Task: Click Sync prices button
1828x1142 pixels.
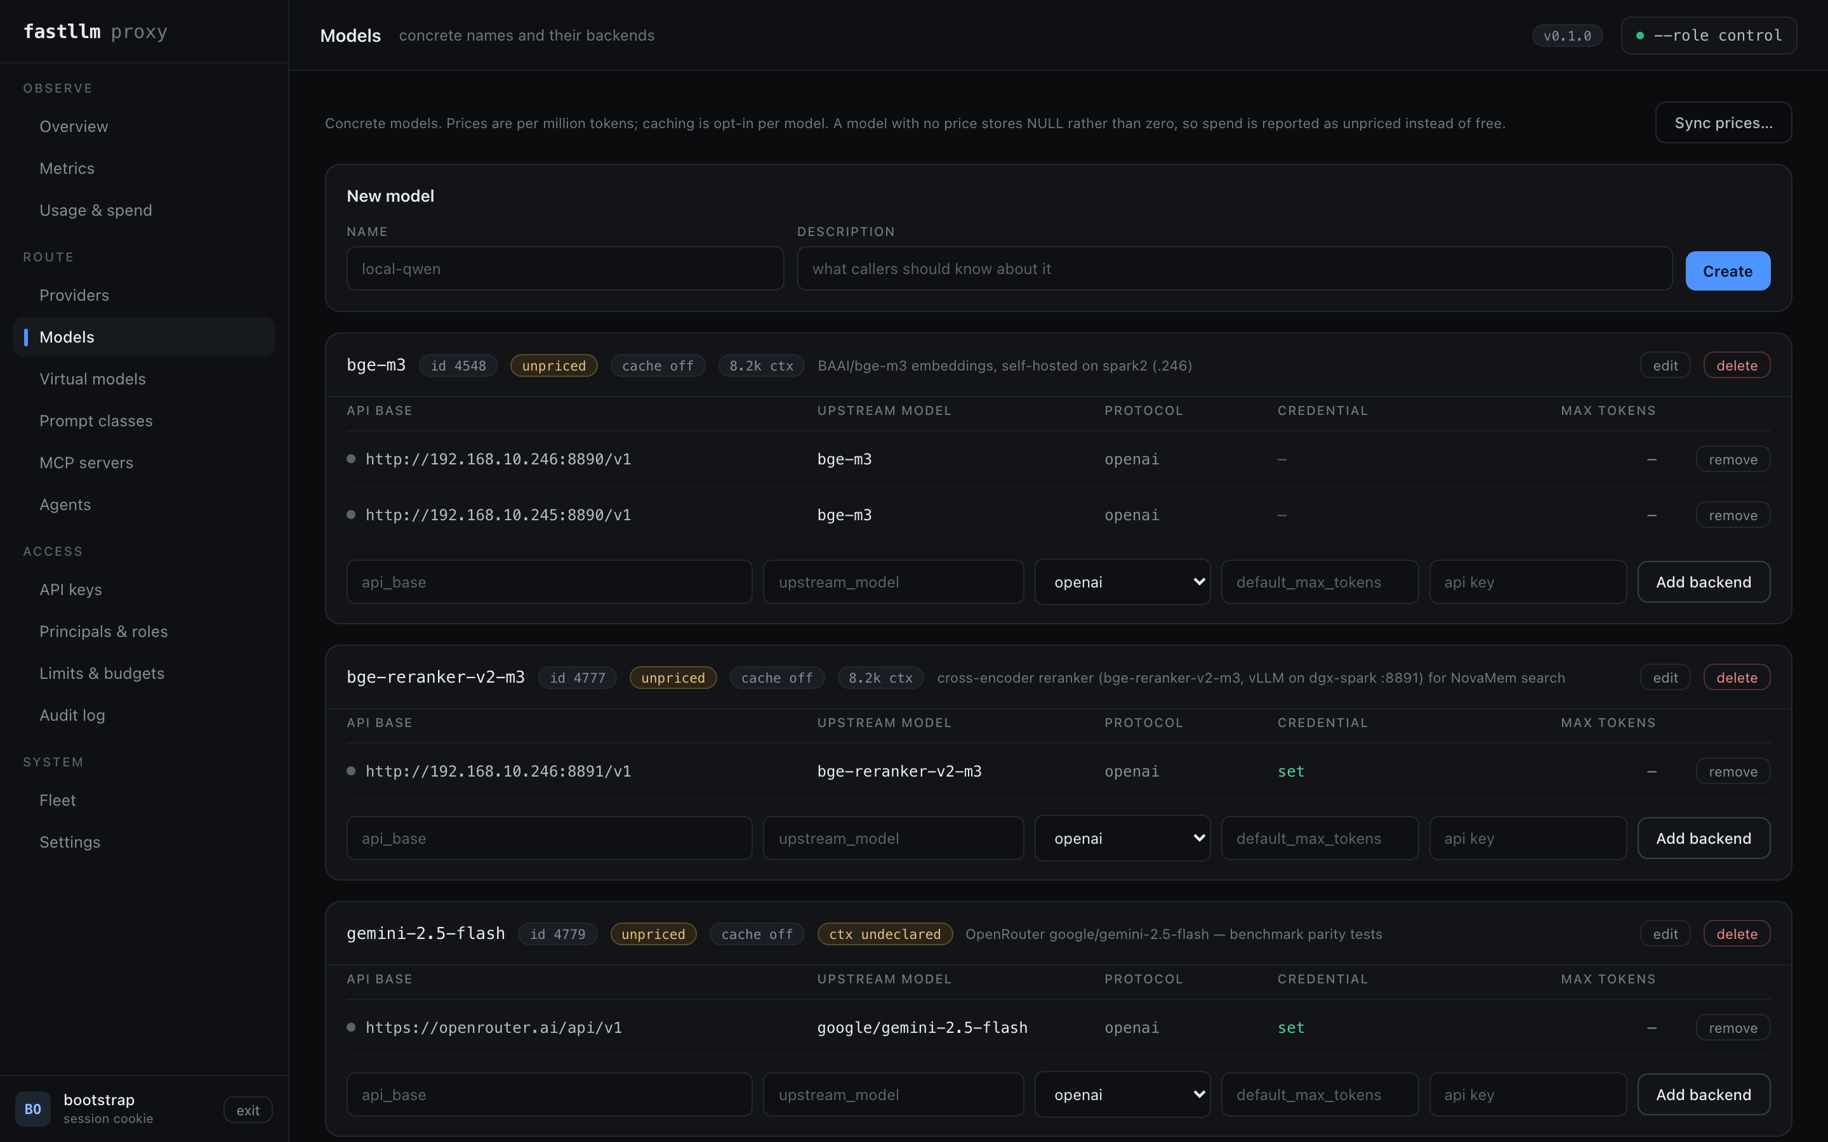Action: 1723,122
